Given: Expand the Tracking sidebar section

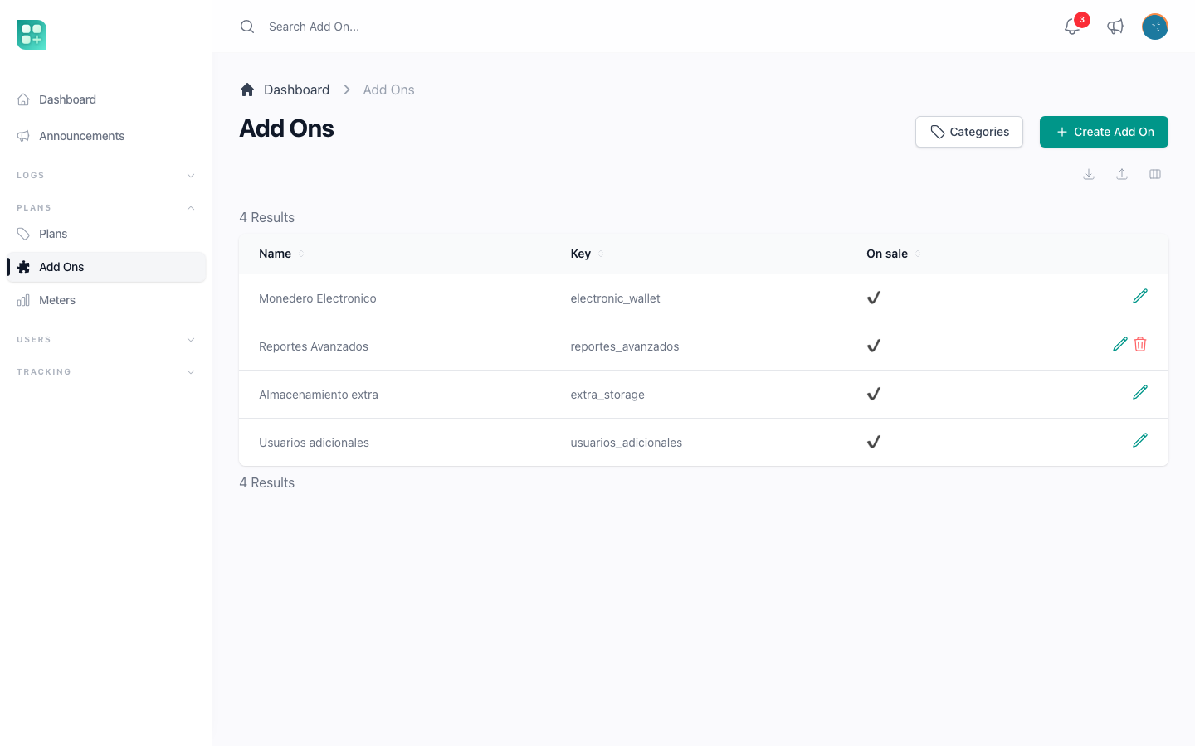Looking at the screenshot, I should click(x=106, y=372).
